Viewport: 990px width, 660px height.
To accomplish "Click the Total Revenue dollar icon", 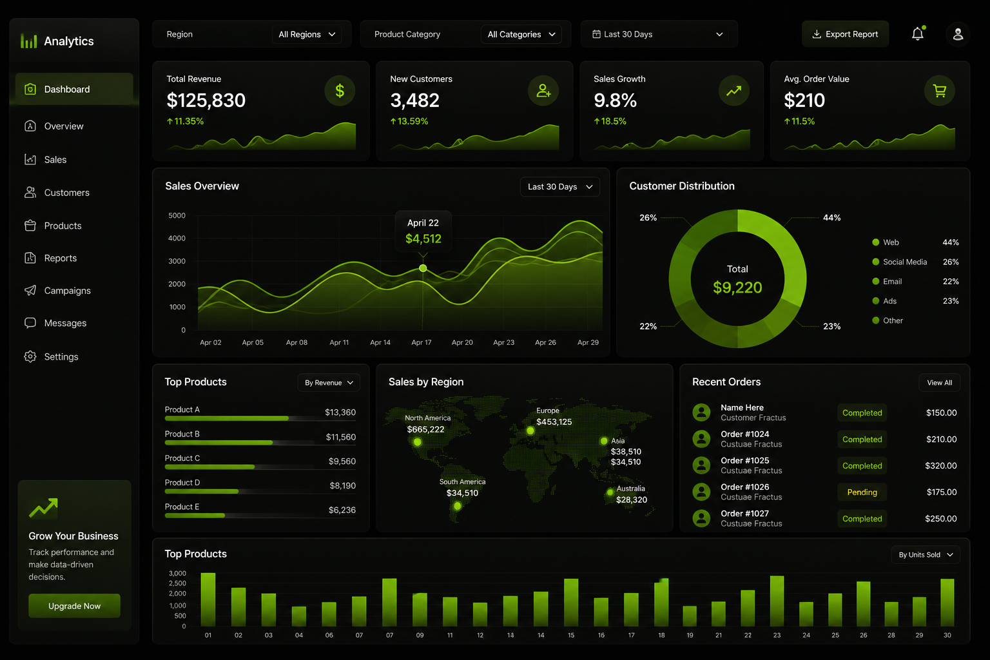I will coord(340,91).
